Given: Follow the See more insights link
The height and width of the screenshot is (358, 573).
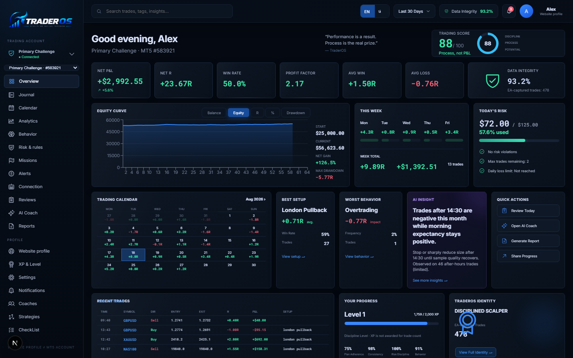Looking at the screenshot, I should [430, 280].
